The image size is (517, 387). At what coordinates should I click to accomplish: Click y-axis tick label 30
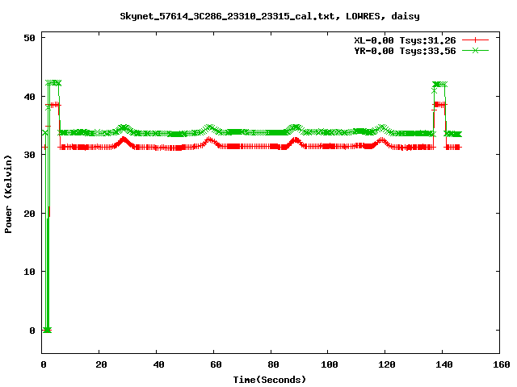[x=29, y=155]
